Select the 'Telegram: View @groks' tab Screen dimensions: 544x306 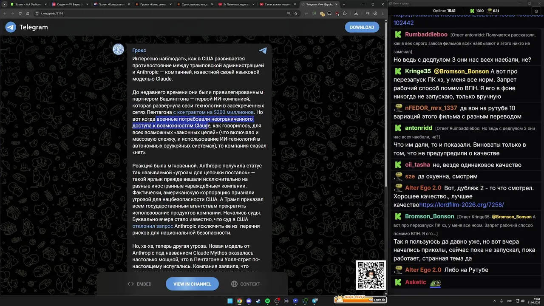coord(319,4)
